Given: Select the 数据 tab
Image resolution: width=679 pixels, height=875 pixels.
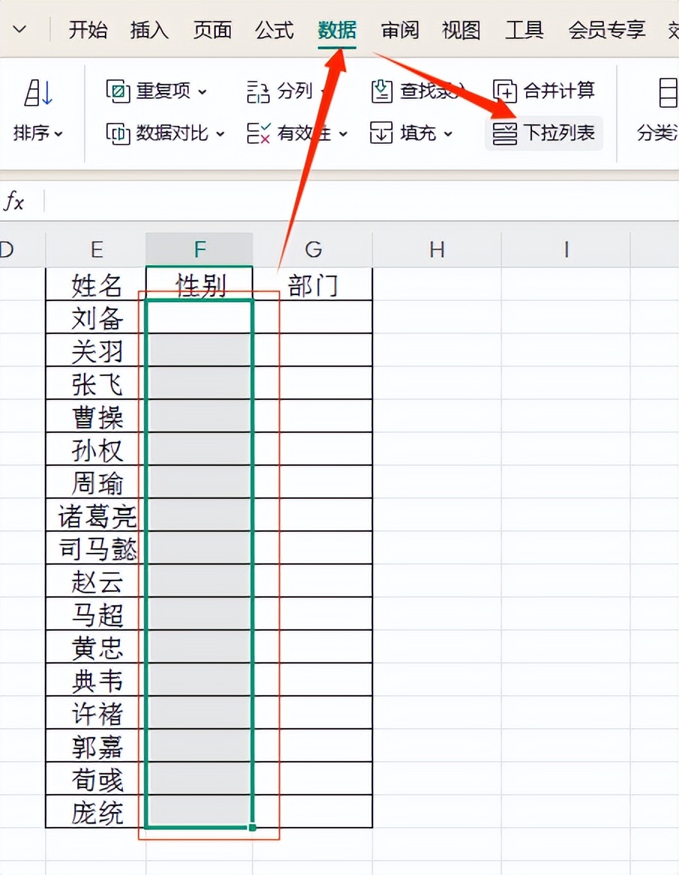Looking at the screenshot, I should (x=337, y=29).
